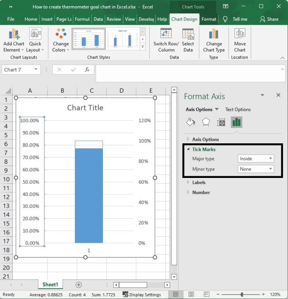Image resolution: width=288 pixels, height=299 pixels.
Task: Expand the Labels section
Action: (x=199, y=182)
